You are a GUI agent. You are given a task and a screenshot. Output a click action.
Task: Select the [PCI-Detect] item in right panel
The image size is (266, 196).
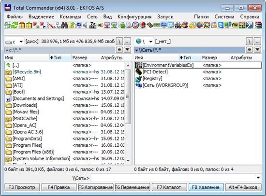tap(198, 72)
